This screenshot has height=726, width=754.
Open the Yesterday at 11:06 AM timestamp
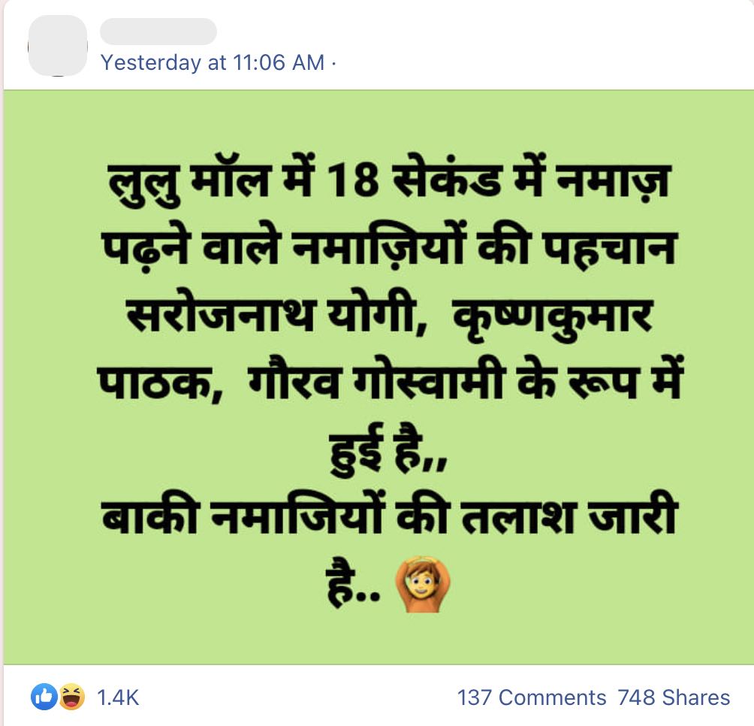pyautogui.click(x=213, y=62)
